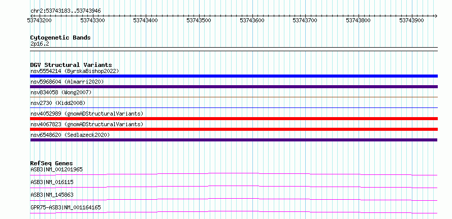
Task: Open the RefSeq Genes track title
Action: (52, 163)
